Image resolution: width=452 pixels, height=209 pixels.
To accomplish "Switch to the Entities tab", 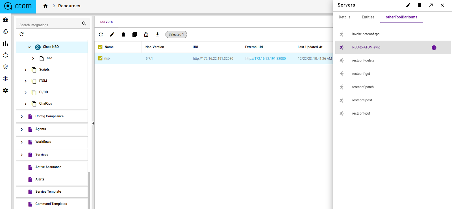I will [x=368, y=17].
